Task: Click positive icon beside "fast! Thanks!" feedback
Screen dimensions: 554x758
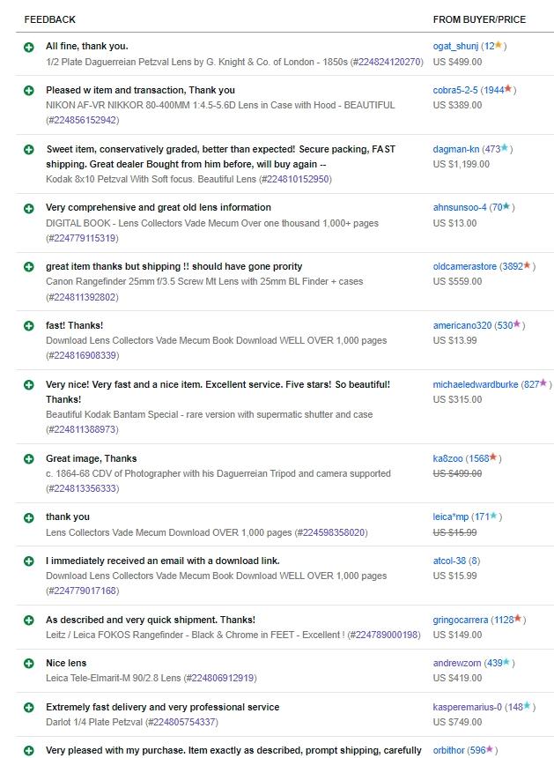Action: (x=29, y=326)
